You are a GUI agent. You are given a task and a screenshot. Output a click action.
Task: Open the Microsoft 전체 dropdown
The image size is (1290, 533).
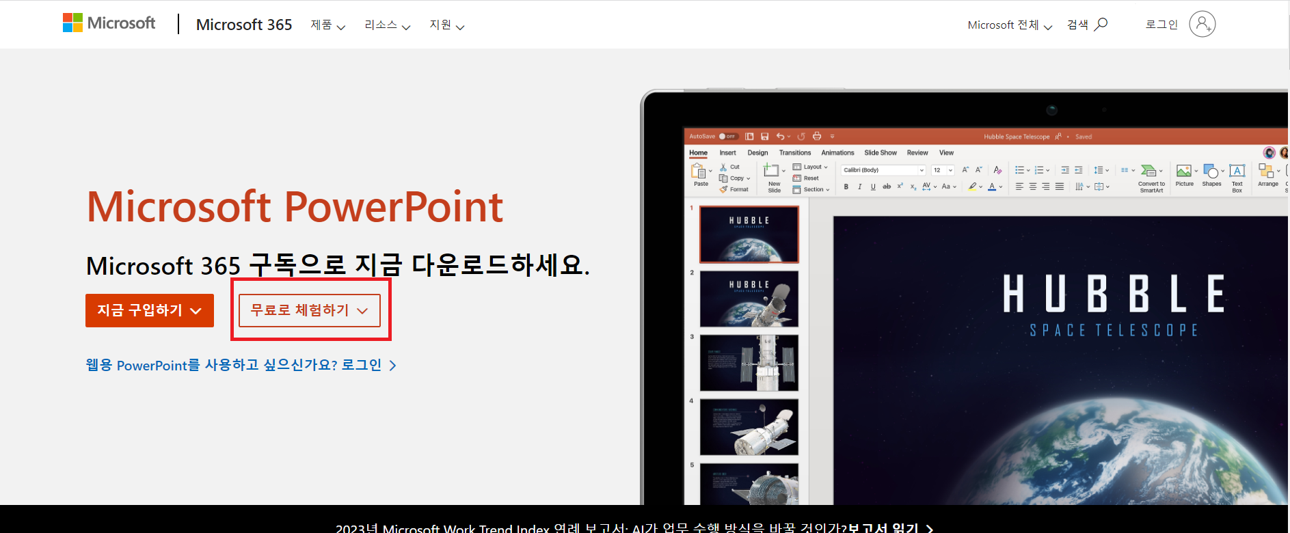coord(1010,25)
